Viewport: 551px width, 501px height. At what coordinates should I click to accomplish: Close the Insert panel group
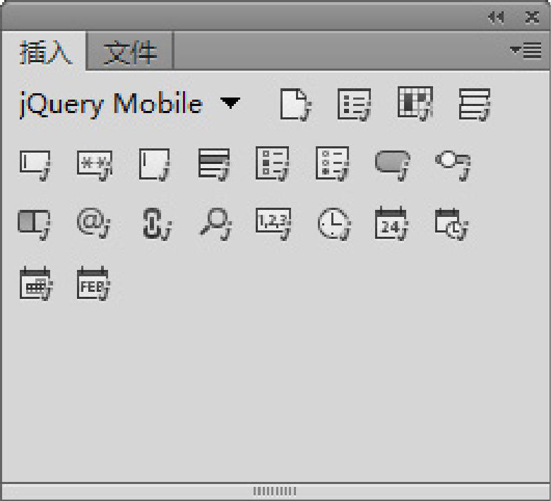point(532,17)
